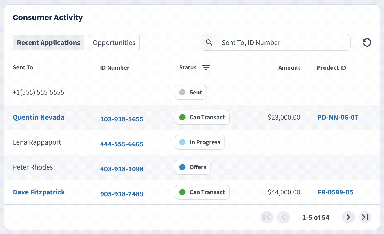
Task: Click the Offers status badge
Action: click(x=193, y=167)
